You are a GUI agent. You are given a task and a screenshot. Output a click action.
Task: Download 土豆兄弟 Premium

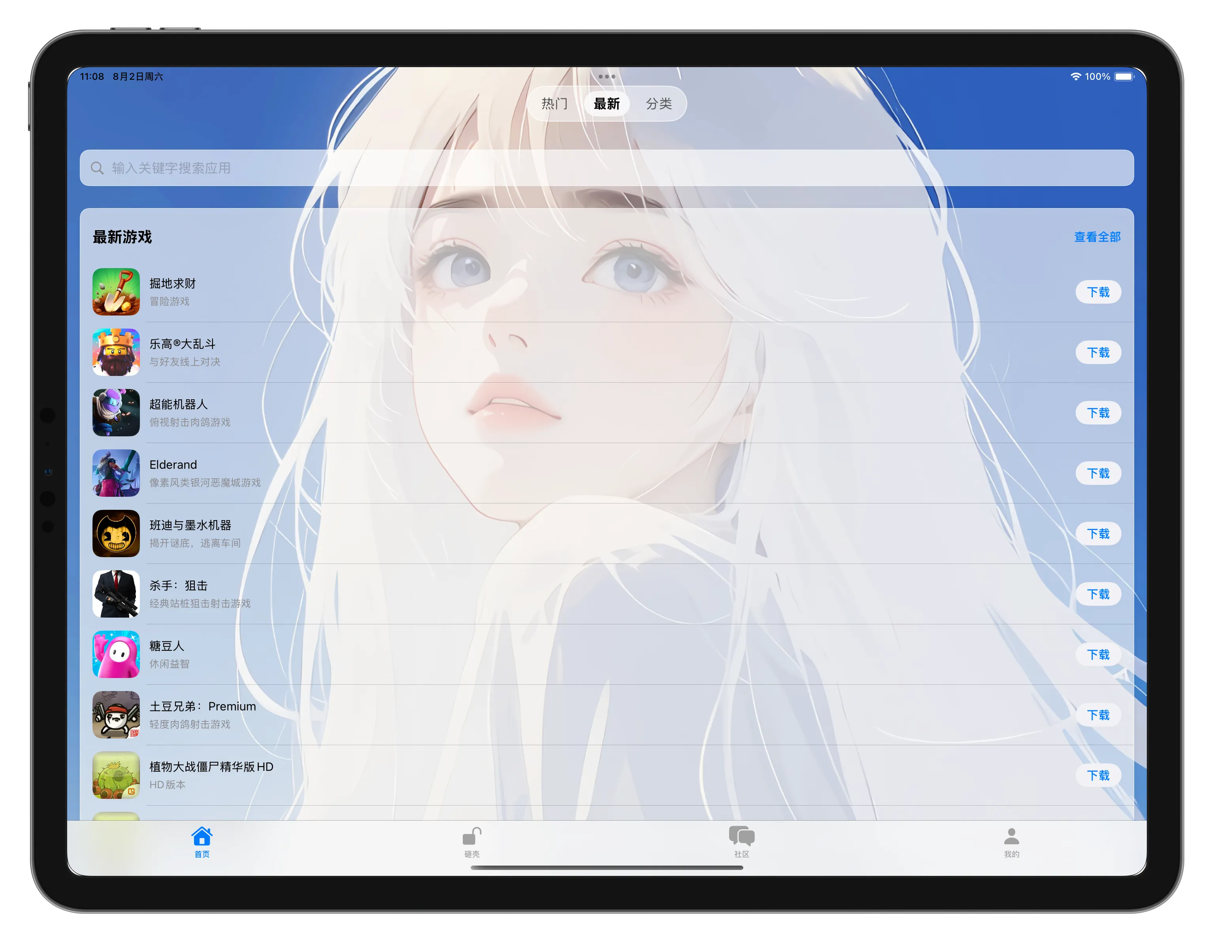pos(1098,715)
